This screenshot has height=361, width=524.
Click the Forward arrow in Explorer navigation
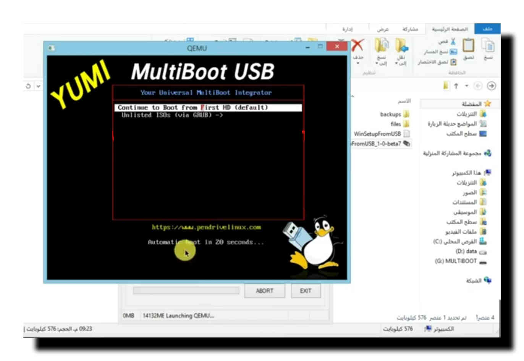pos(492,86)
